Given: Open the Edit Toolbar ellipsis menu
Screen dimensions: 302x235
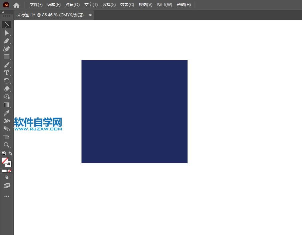Looking at the screenshot, I should click(x=7, y=196).
